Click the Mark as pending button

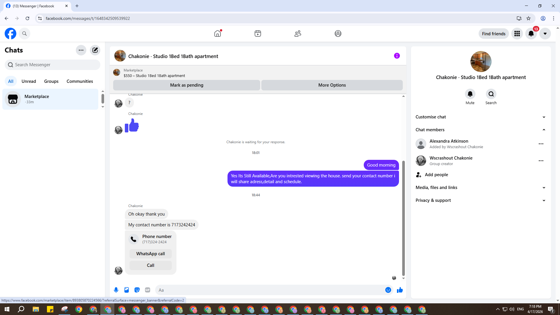(187, 85)
